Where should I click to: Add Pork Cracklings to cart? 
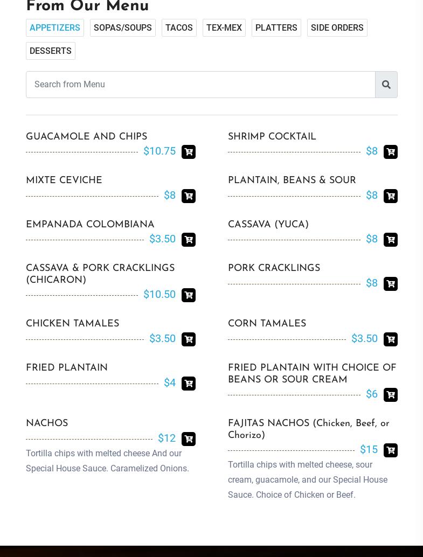point(391,284)
